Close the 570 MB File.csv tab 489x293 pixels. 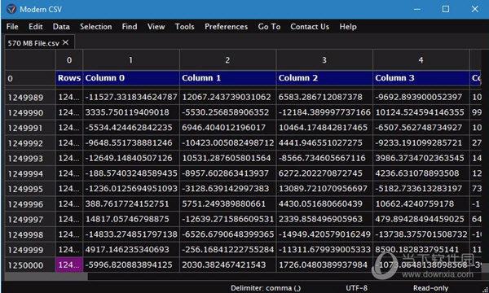pos(65,42)
